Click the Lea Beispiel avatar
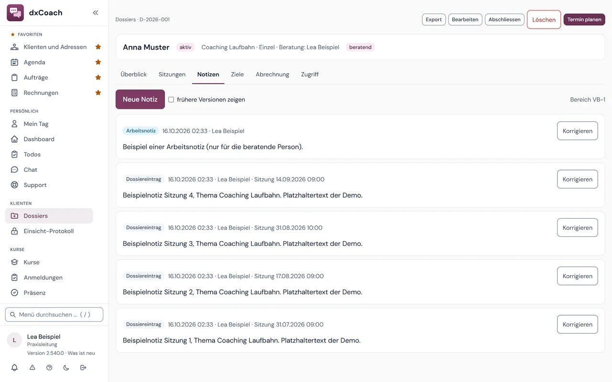 [14, 340]
